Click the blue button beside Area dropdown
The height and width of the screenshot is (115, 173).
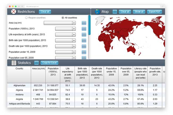84,23
